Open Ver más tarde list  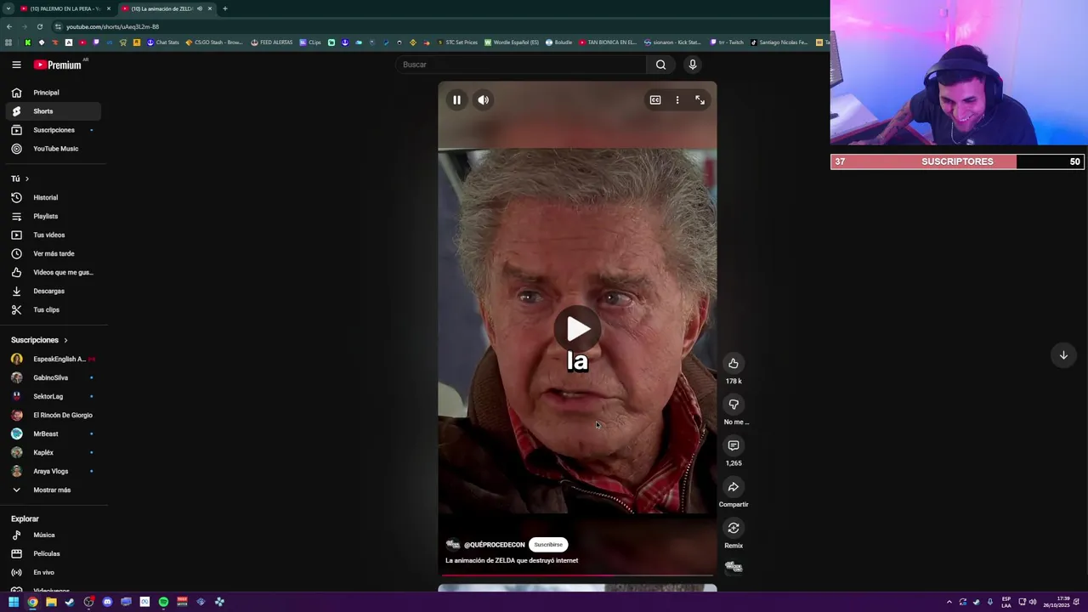tap(54, 254)
